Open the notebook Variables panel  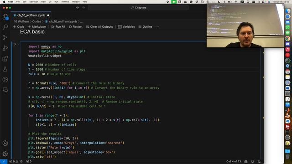click(126, 27)
